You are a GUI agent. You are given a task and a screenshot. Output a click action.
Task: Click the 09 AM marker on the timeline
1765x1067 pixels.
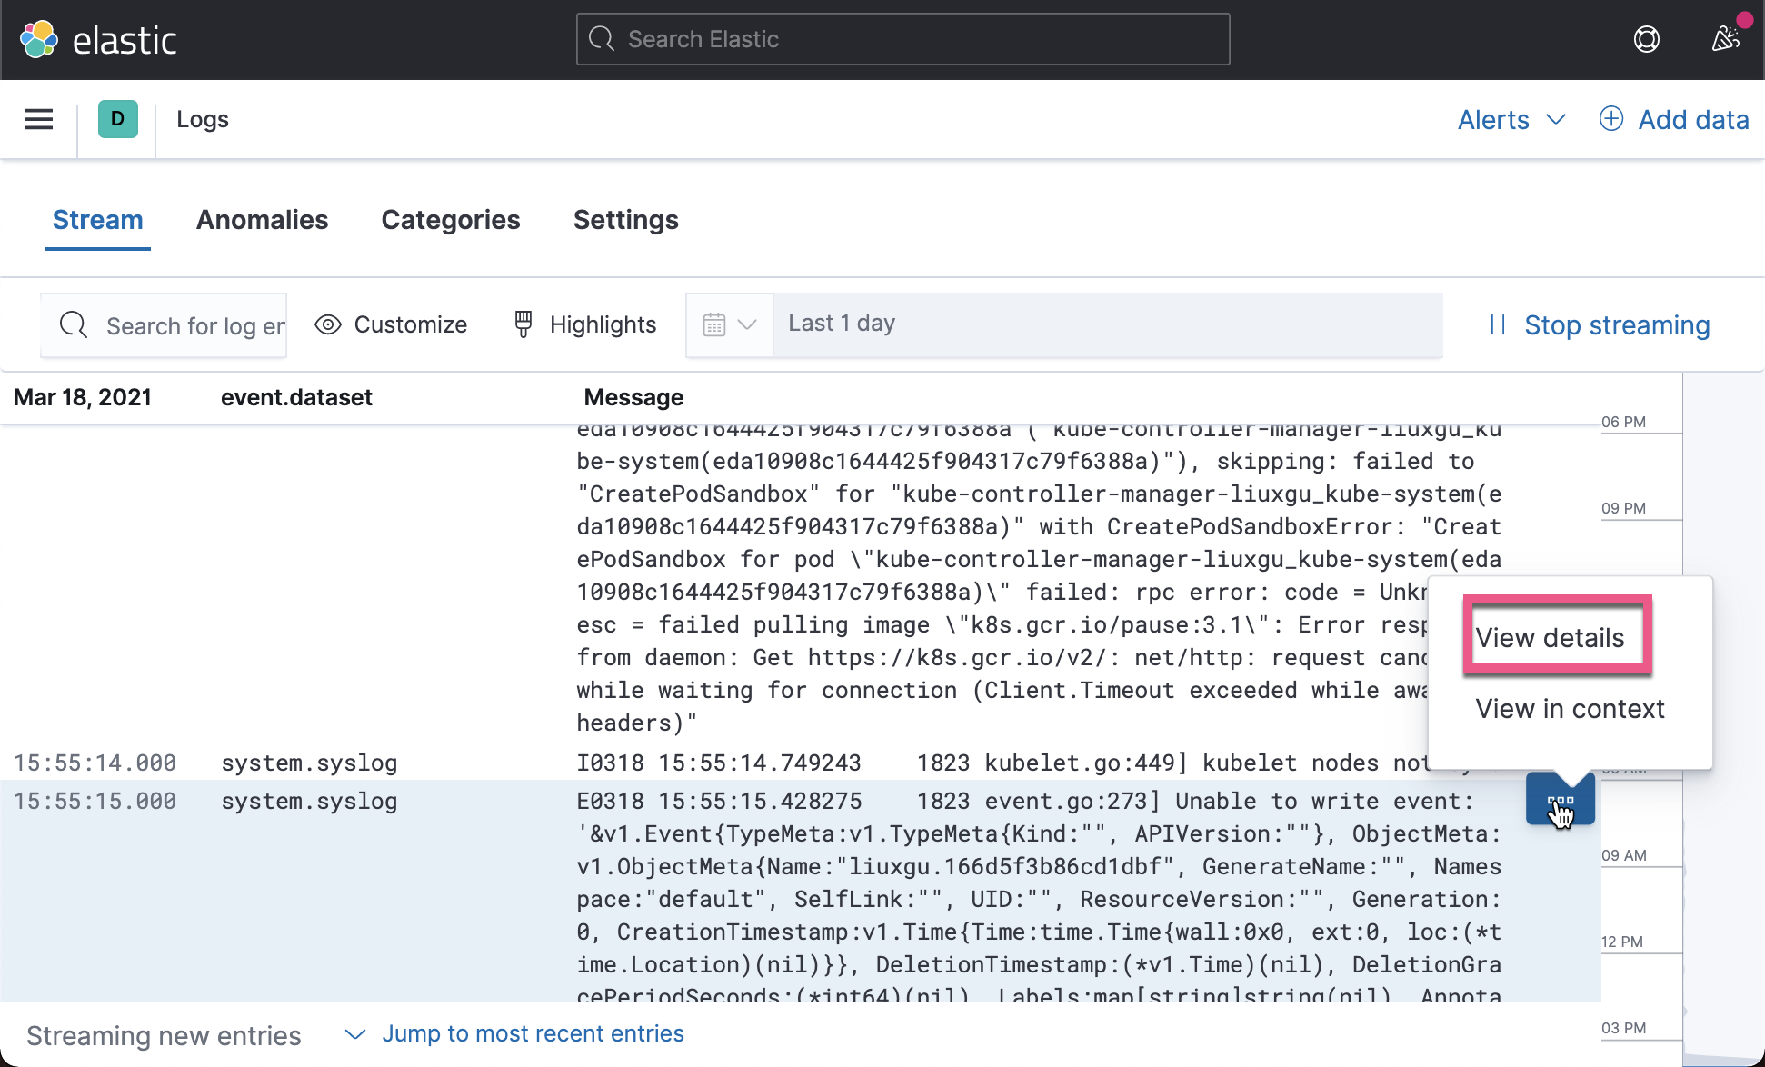1623,854
